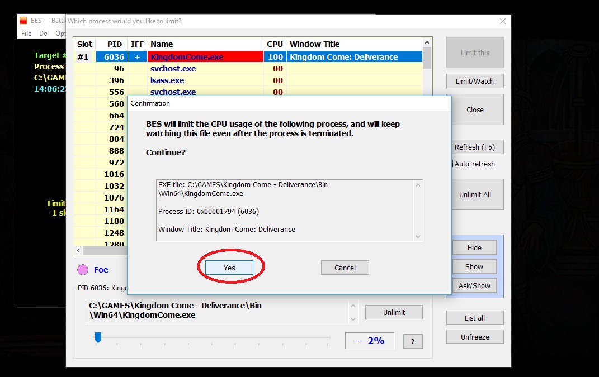599x377 pixels.
Task: Select the svchost.exe row with PID 556
Action: [x=248, y=92]
